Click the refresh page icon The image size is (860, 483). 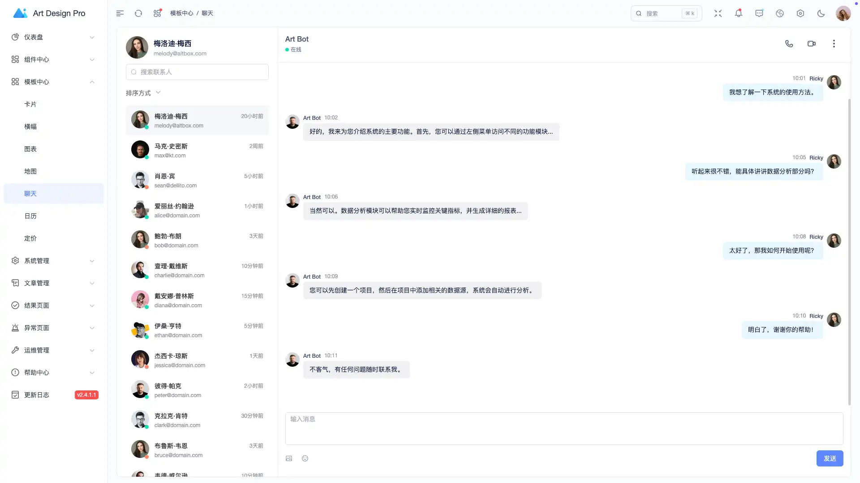pos(138,13)
